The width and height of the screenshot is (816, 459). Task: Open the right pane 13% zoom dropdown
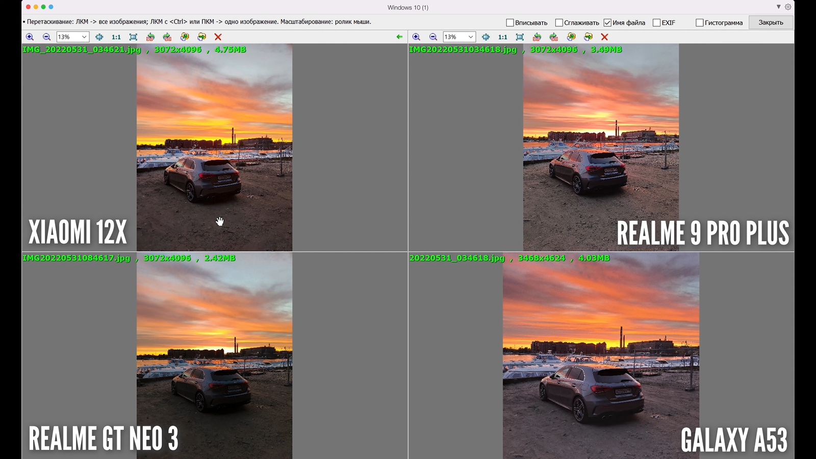pyautogui.click(x=471, y=37)
